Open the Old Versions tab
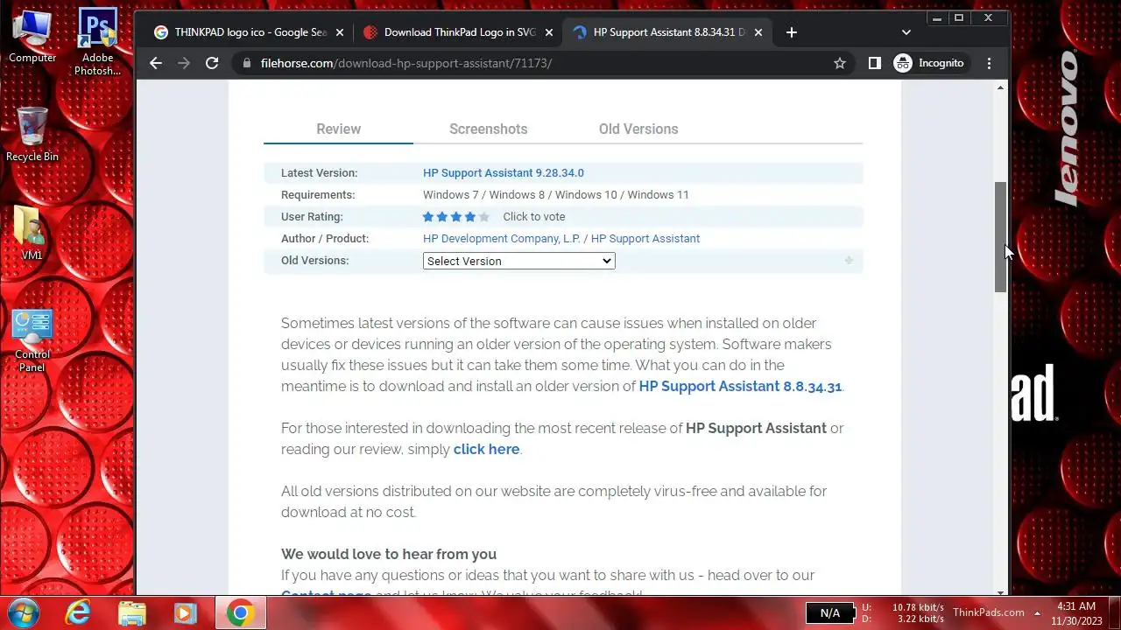 [638, 129]
